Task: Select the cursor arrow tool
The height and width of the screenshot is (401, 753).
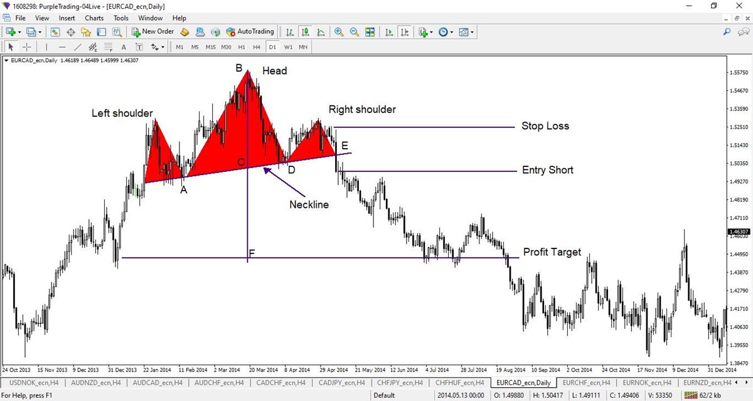Action: pyautogui.click(x=11, y=47)
